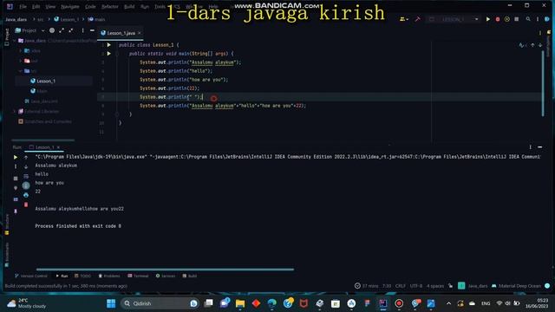
Task: Run the Lesson_1 configuration from the toolbar
Action: [487, 19]
